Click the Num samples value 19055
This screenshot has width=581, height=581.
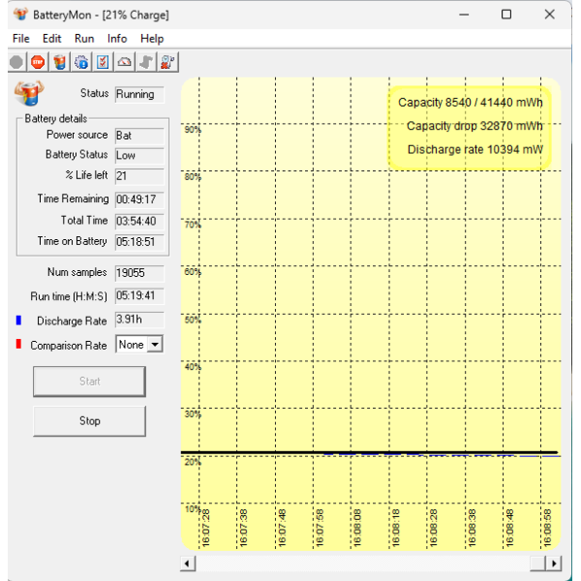coord(139,273)
